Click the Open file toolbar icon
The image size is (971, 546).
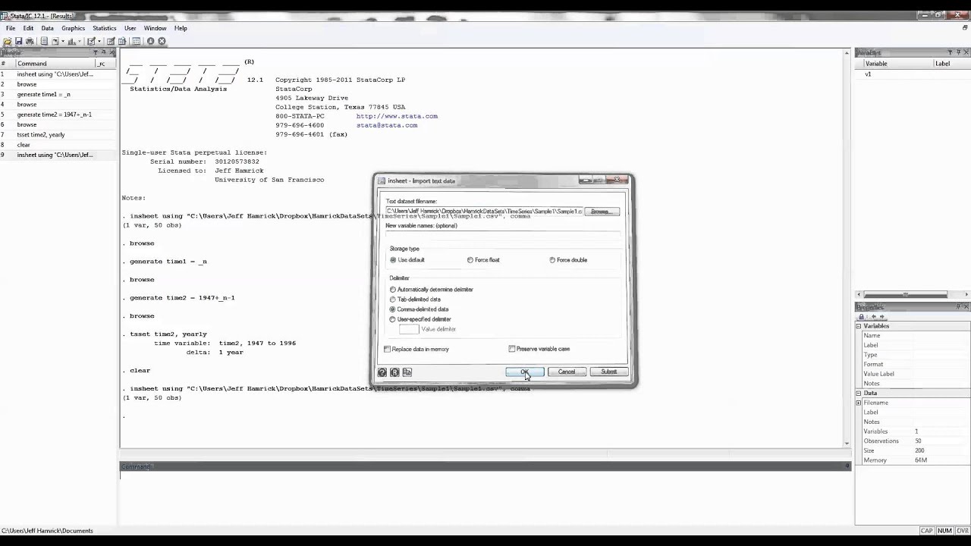[x=8, y=41]
